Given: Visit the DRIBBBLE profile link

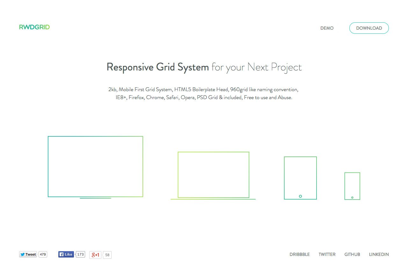Looking at the screenshot, I should [x=300, y=254].
